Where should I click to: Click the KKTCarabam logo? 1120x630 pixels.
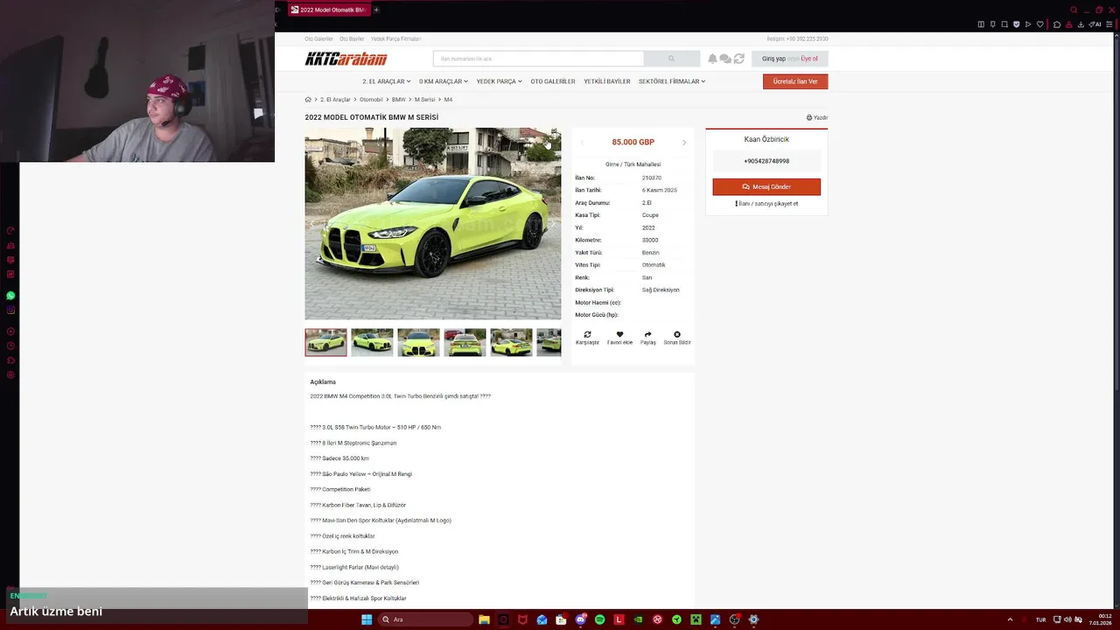(x=346, y=59)
